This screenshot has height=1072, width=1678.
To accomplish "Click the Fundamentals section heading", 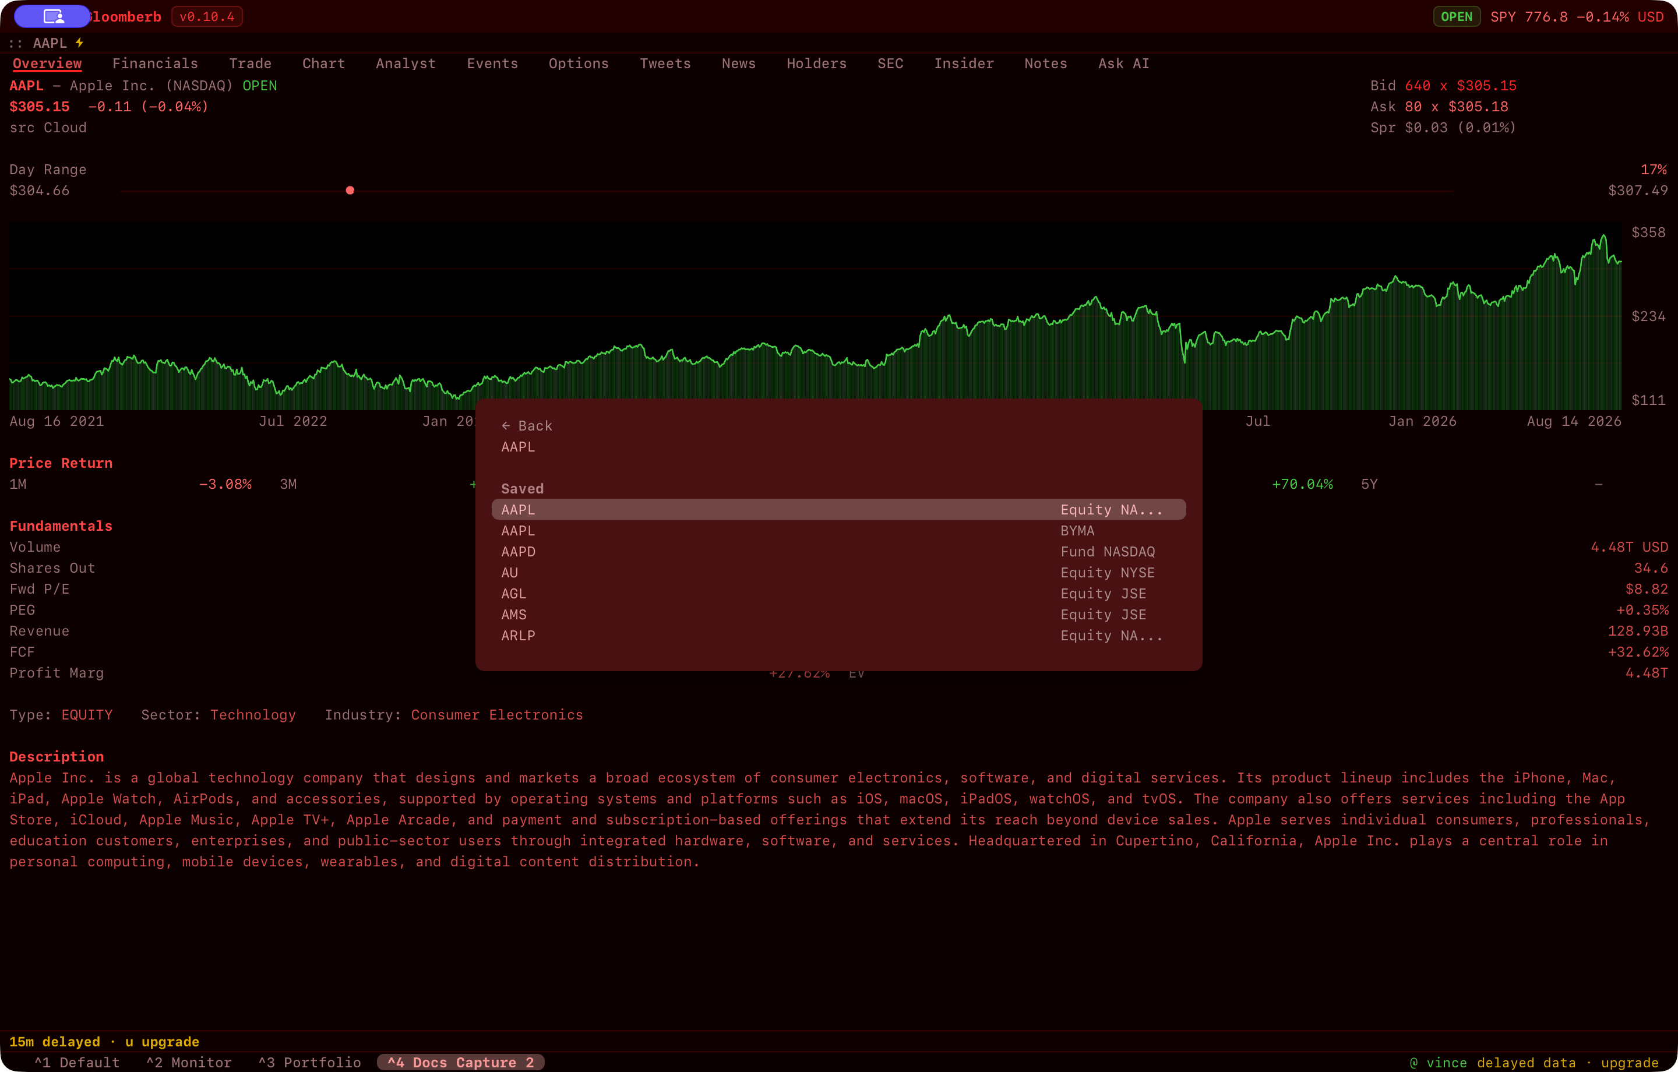I will click(x=61, y=526).
